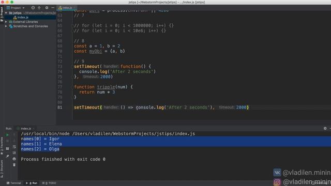Screen dimensions: 331x186
Task: Click the restore layout icon in Run panel
Action: [x=7, y=149]
